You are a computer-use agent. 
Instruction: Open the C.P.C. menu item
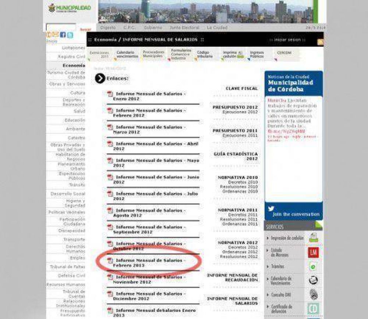[129, 28]
